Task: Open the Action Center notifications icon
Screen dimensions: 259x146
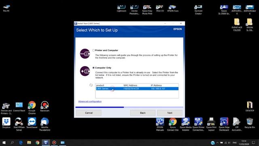Action: tap(254, 142)
